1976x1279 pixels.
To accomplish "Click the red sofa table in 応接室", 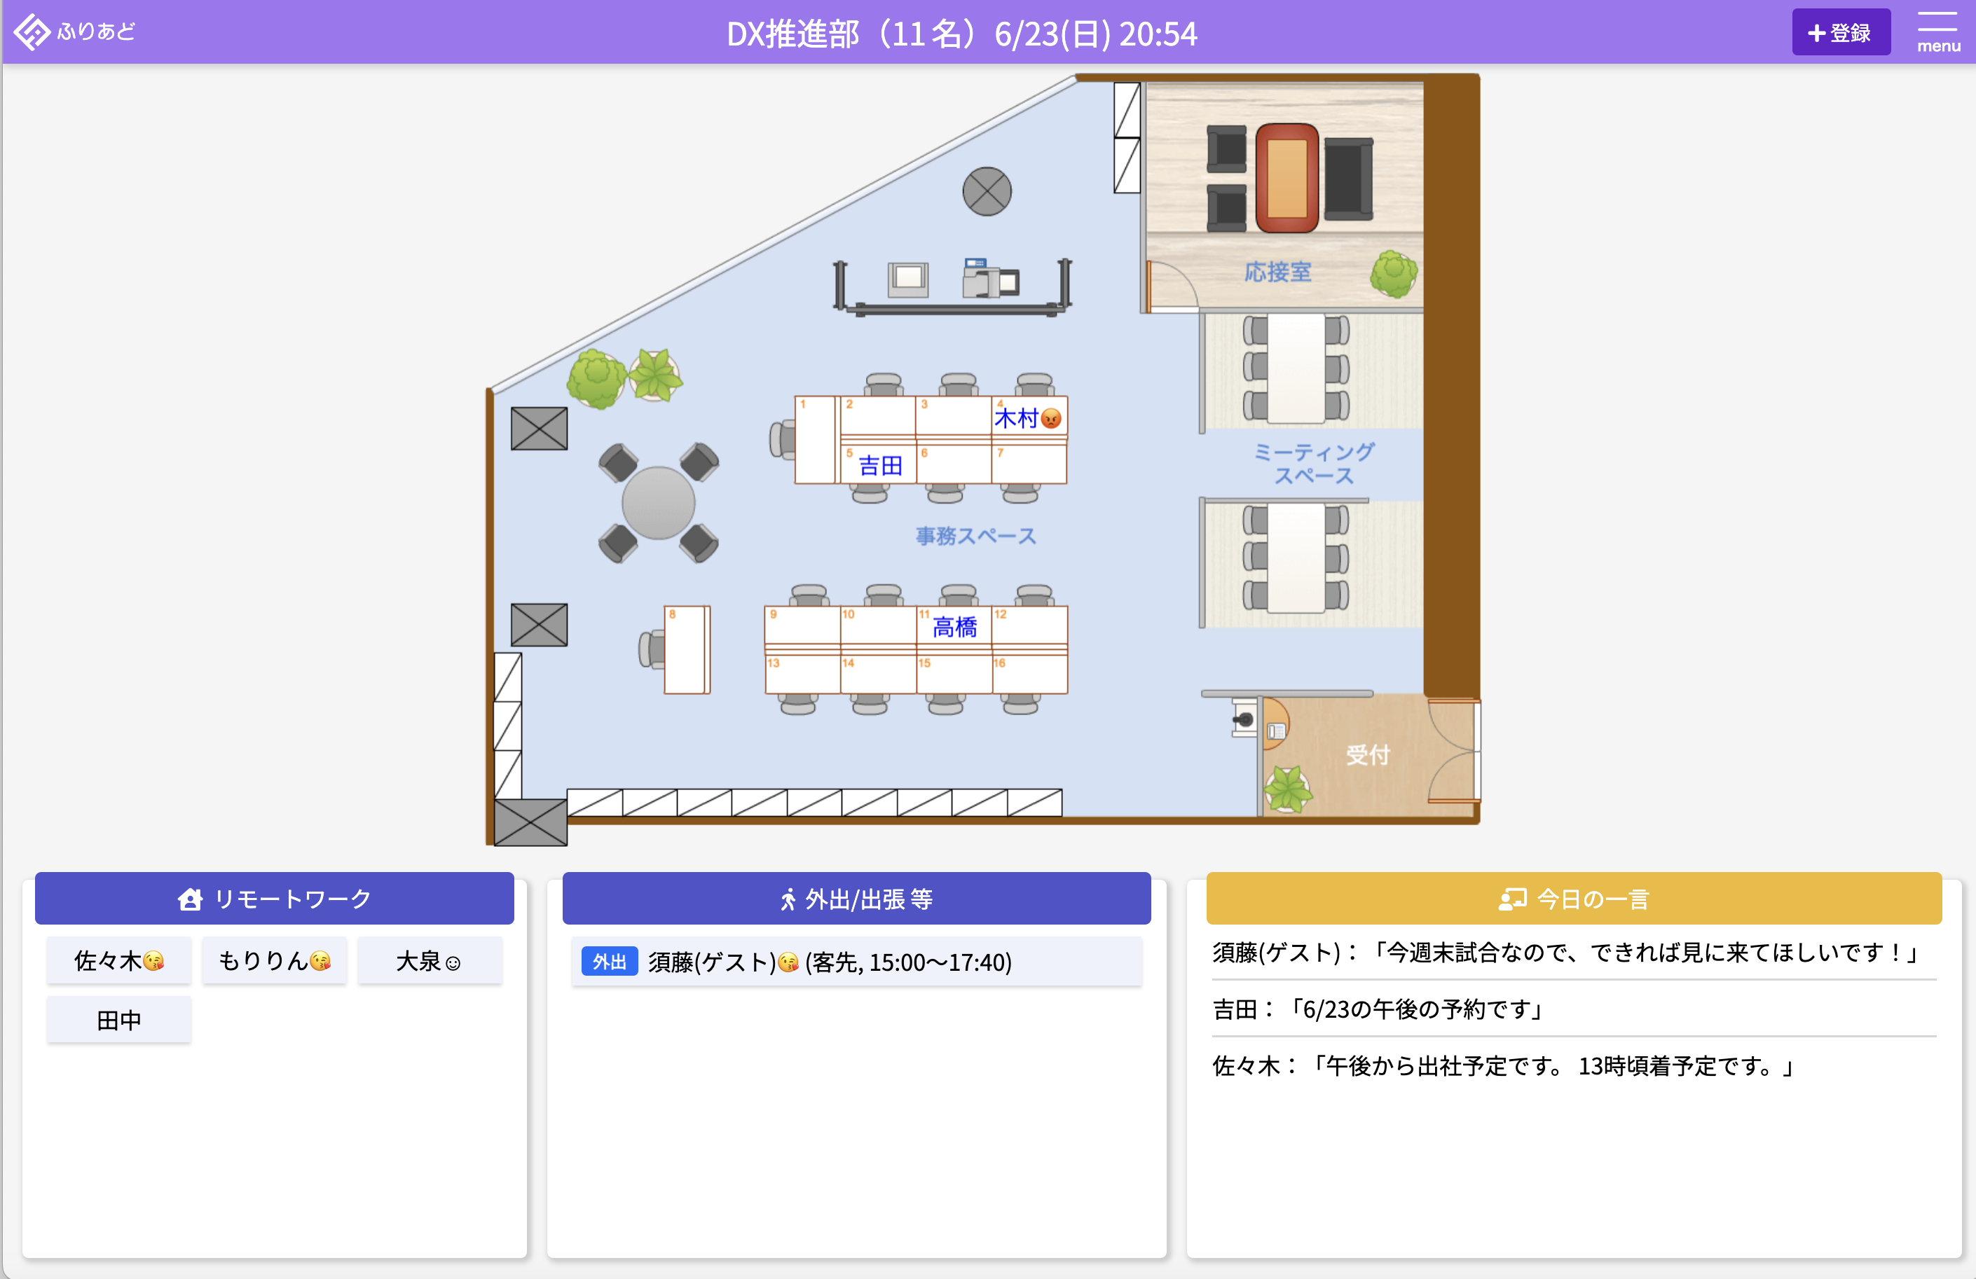I will coord(1287,178).
